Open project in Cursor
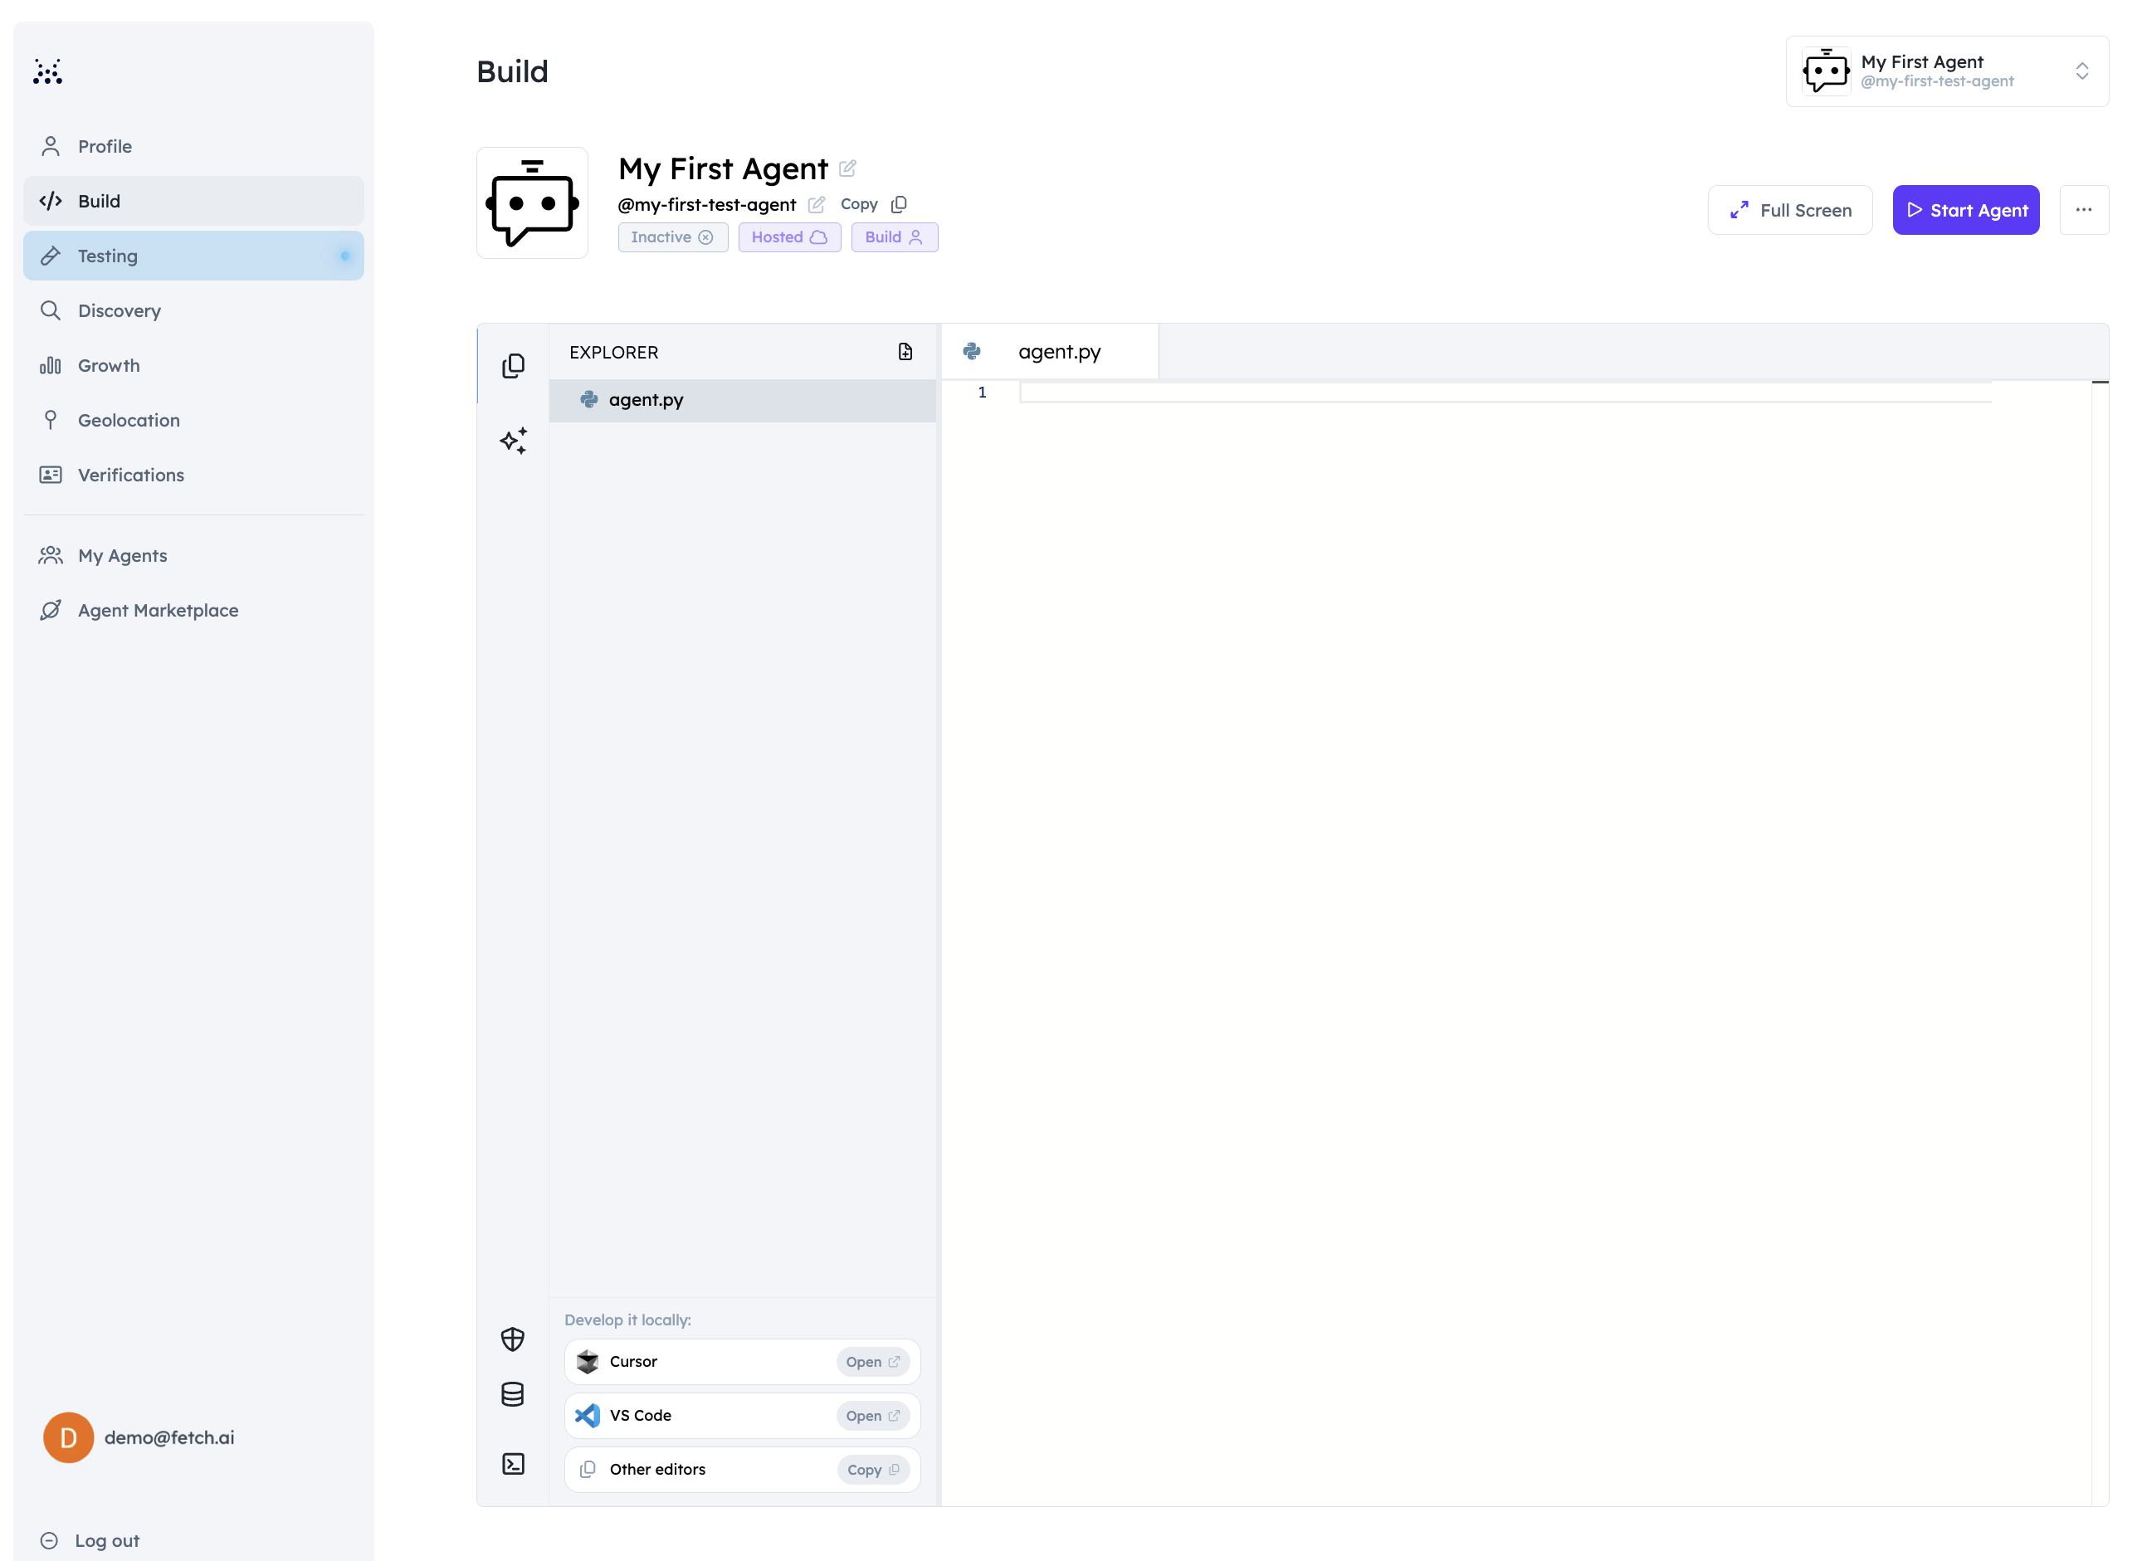The height and width of the screenshot is (1561, 2147). 872,1361
